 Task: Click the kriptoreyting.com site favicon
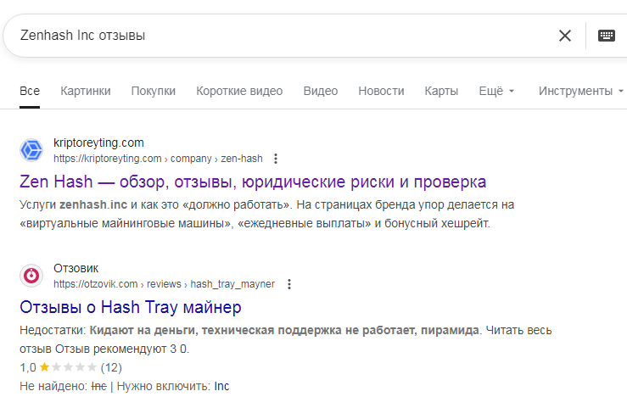click(x=31, y=150)
